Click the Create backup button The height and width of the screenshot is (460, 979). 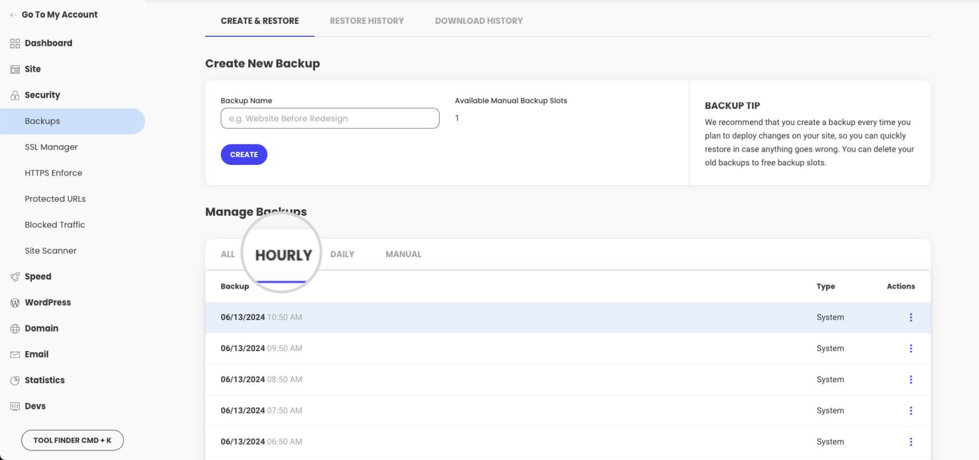point(244,155)
